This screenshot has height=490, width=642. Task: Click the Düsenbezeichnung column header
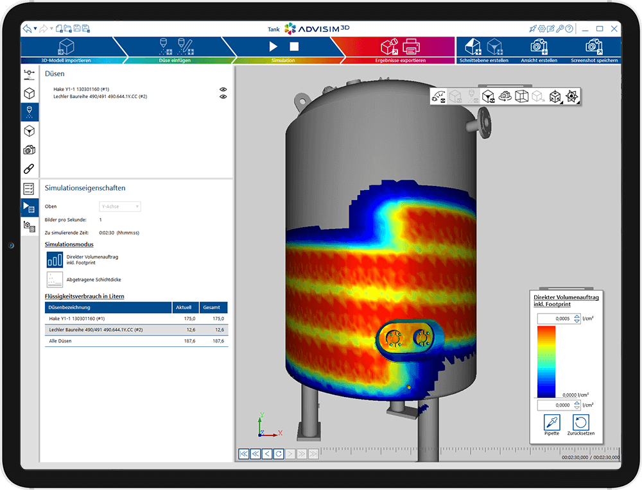[x=108, y=308]
